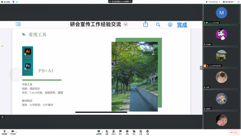This screenshot has height=136, width=241.
Task: Open the outline list icon in document
Action: tap(18, 24)
